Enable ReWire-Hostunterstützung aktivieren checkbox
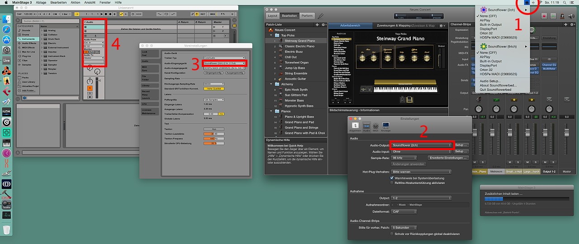This screenshot has width=579, height=244. [392, 183]
